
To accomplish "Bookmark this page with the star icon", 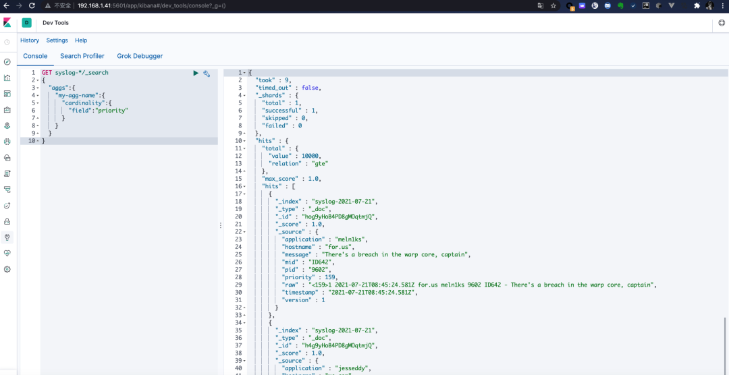I will click(x=553, y=5).
